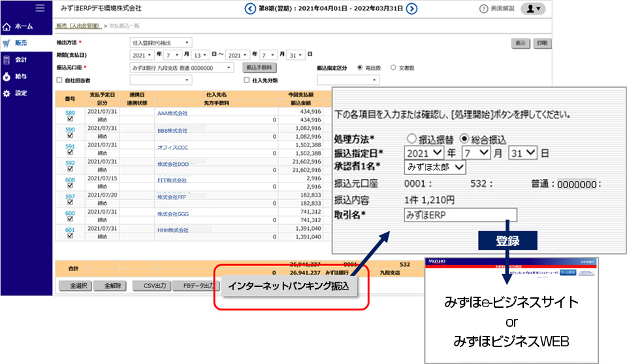Image resolution: width=627 pixels, height=364 pixels.
Task: Open the 株式会社DDD supplier link
Action: click(x=172, y=165)
